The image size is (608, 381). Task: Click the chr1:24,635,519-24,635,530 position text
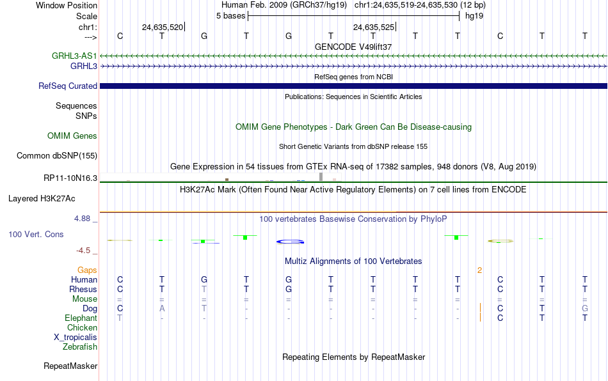pyautogui.click(x=420, y=5)
